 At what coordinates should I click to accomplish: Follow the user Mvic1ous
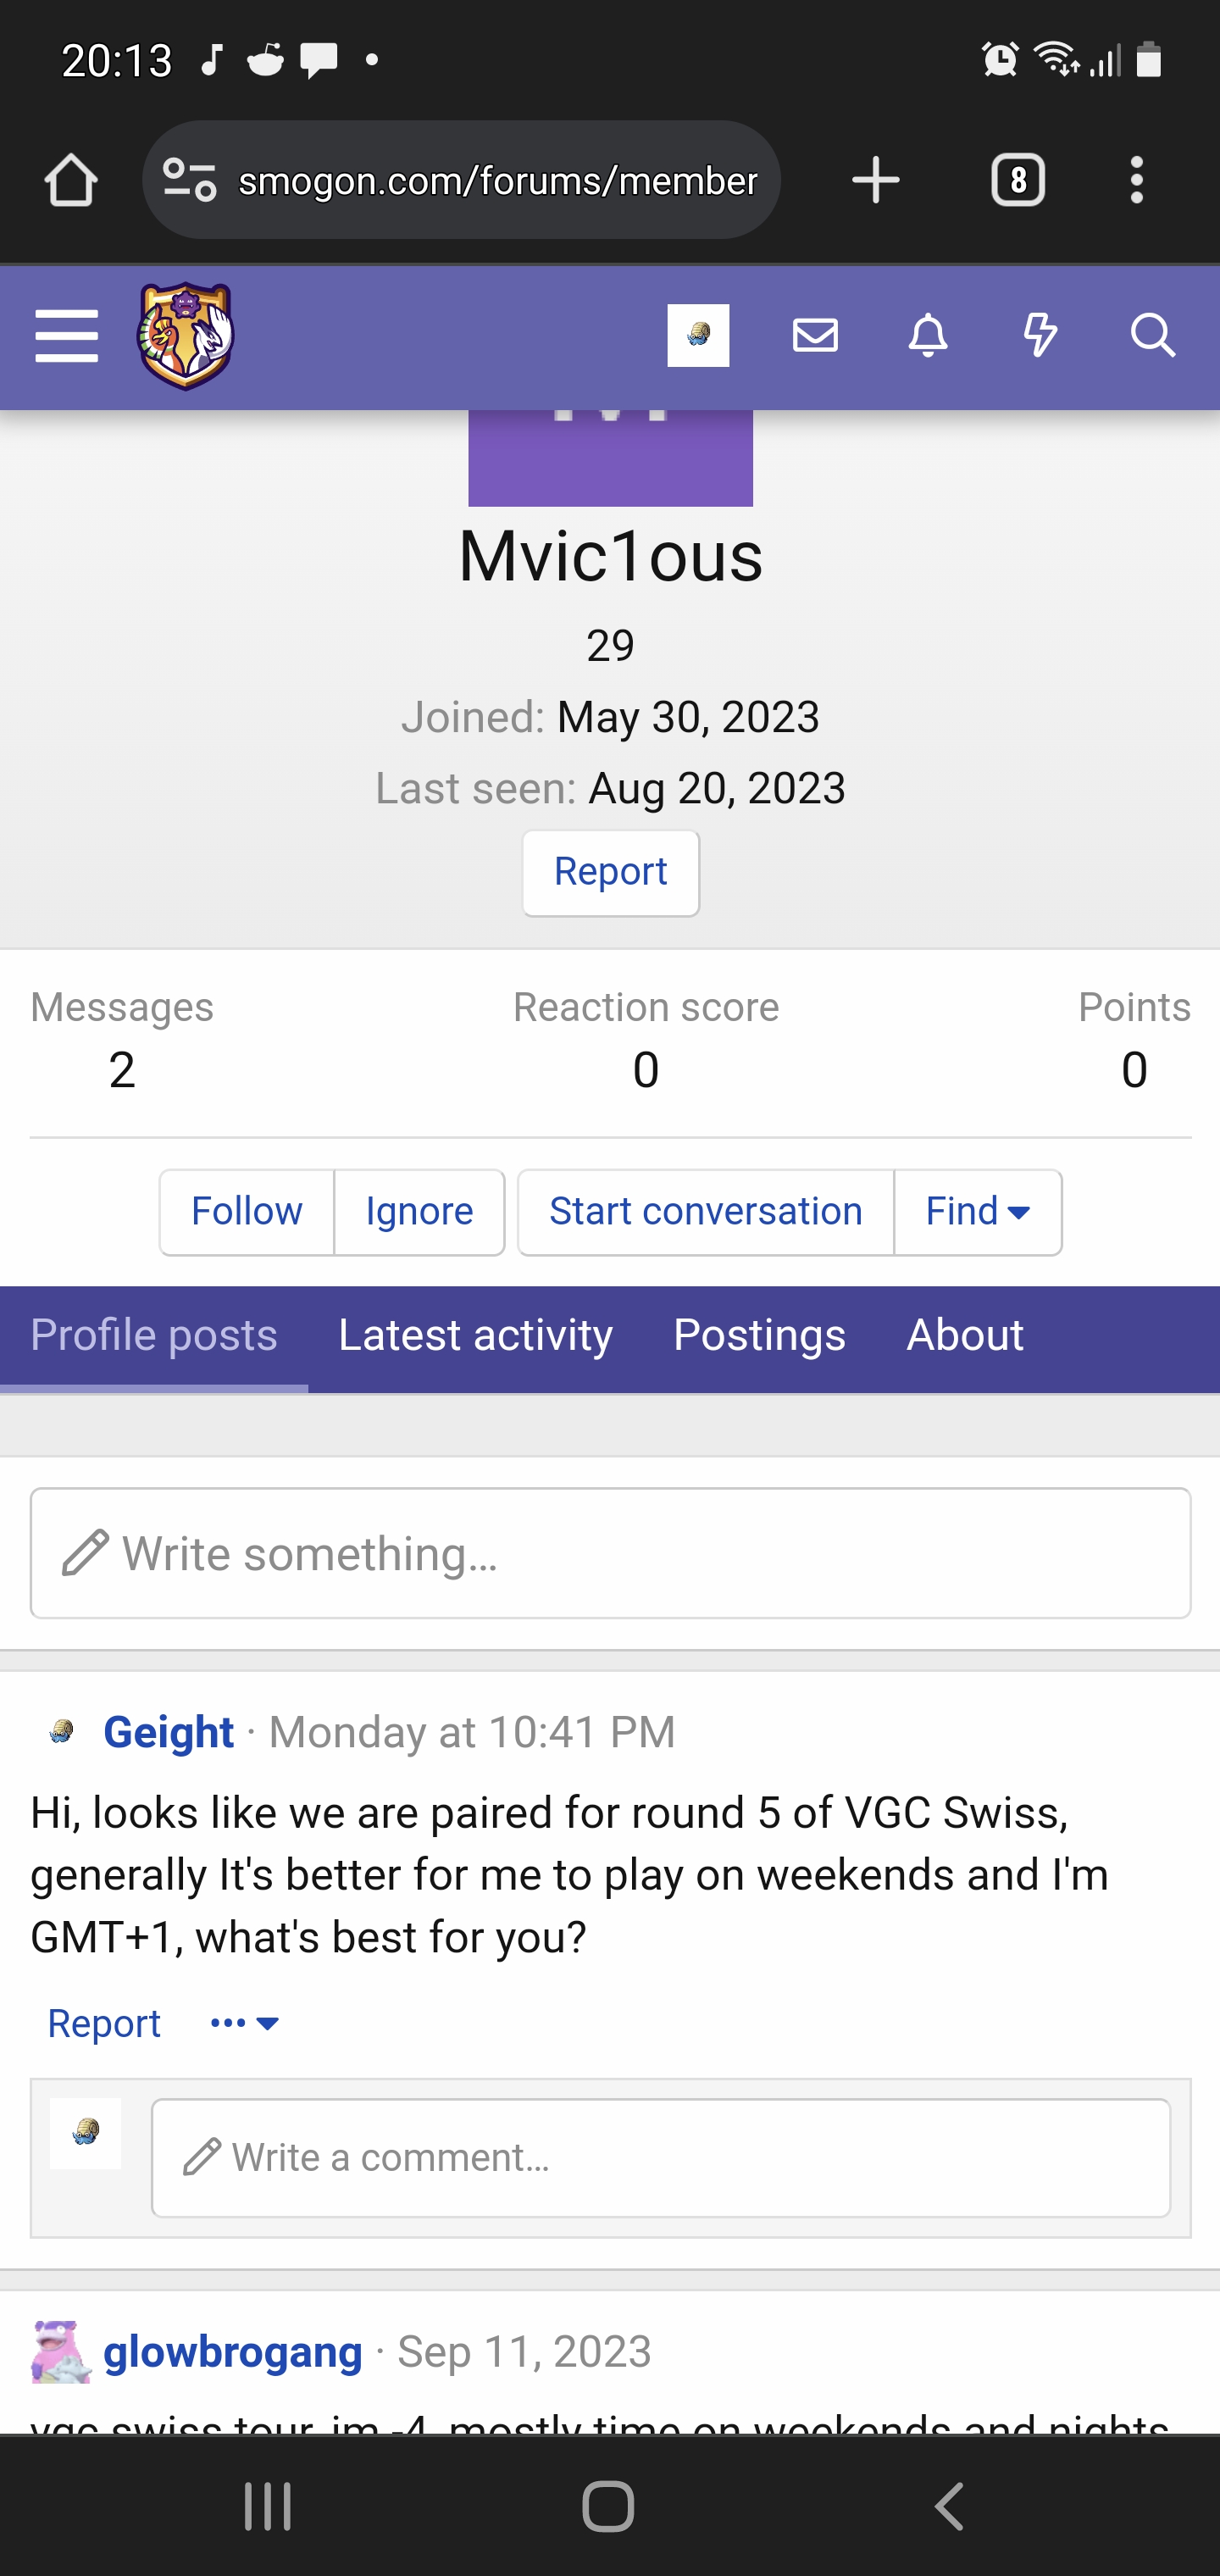pyautogui.click(x=246, y=1212)
